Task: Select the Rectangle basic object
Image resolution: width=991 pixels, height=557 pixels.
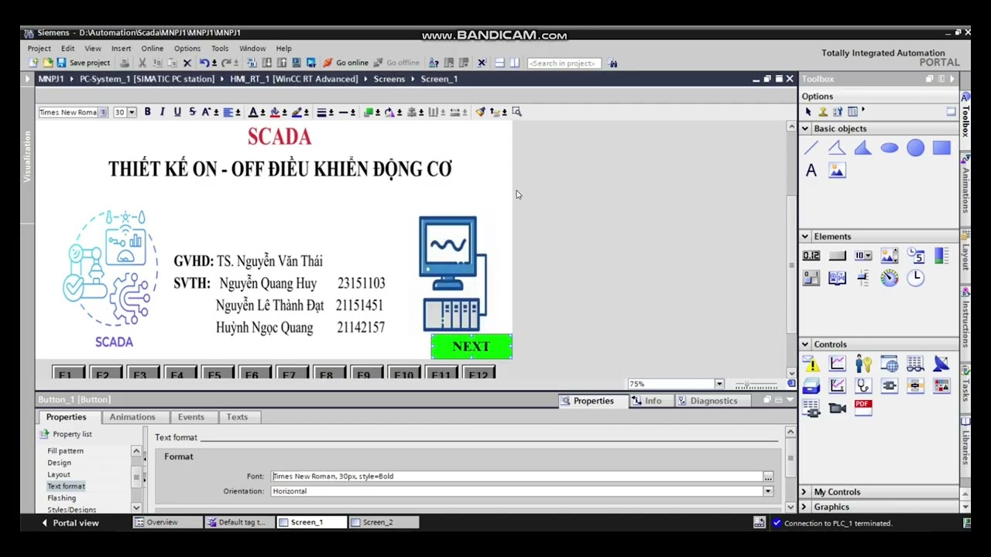Action: 941,148
